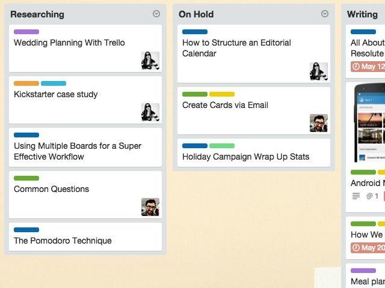Click member avatar on Editorial Calendar card
Viewport: 385px width, 288px height.
coord(319,71)
